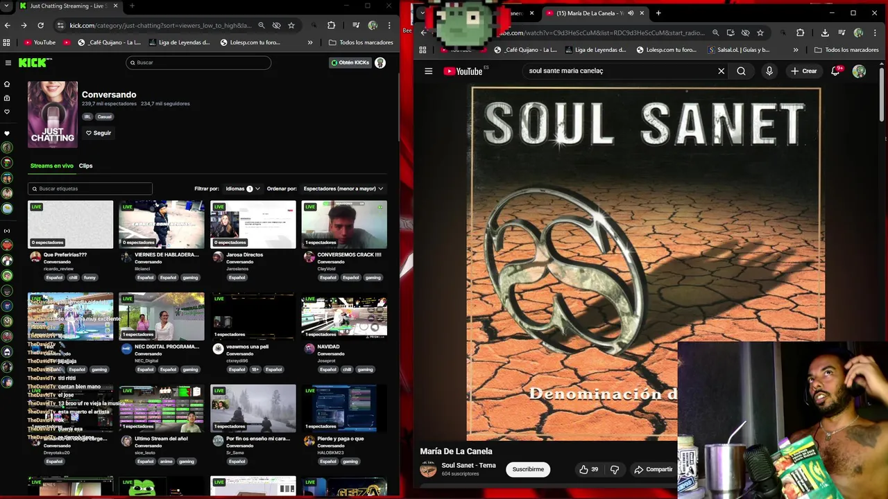
Task: Like the María De La Canela video
Action: [x=589, y=469]
